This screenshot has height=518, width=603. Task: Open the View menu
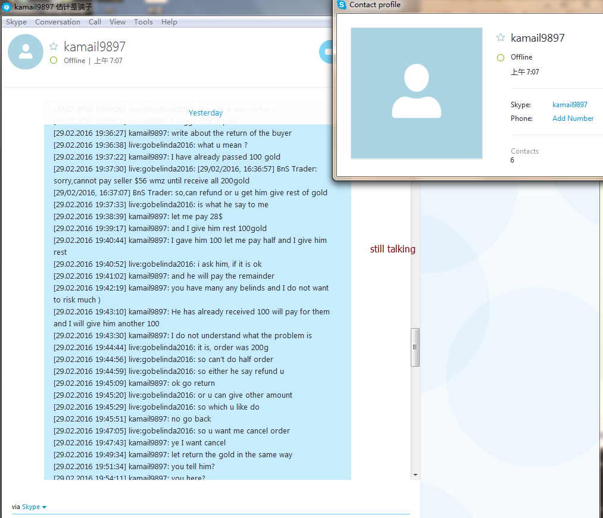(x=117, y=22)
